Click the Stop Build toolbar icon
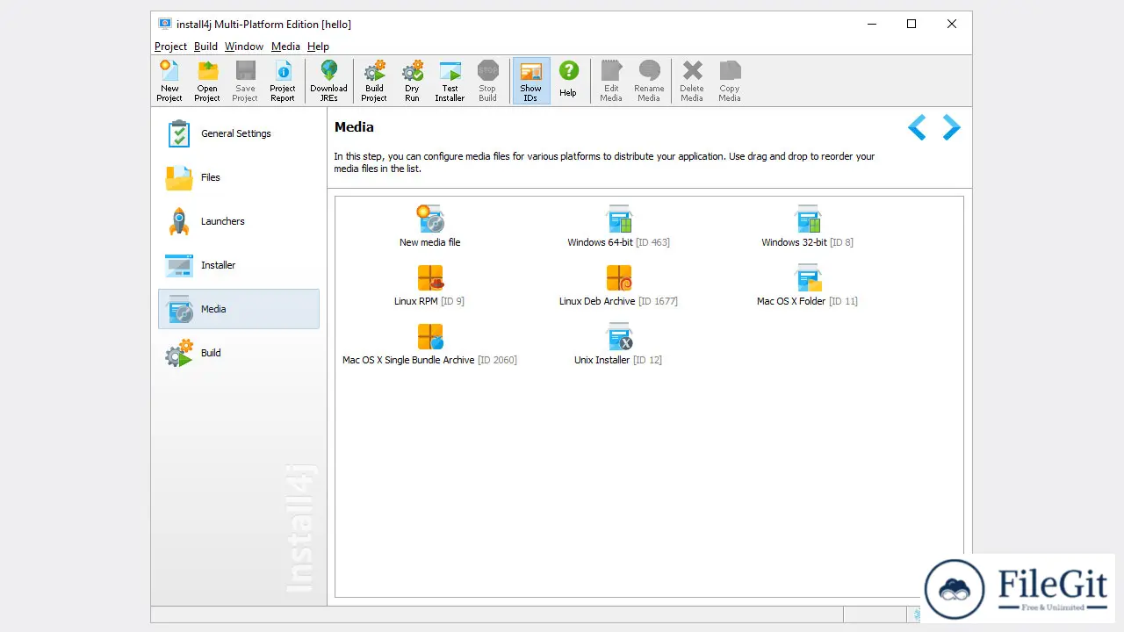This screenshot has height=632, width=1124. coord(487,81)
